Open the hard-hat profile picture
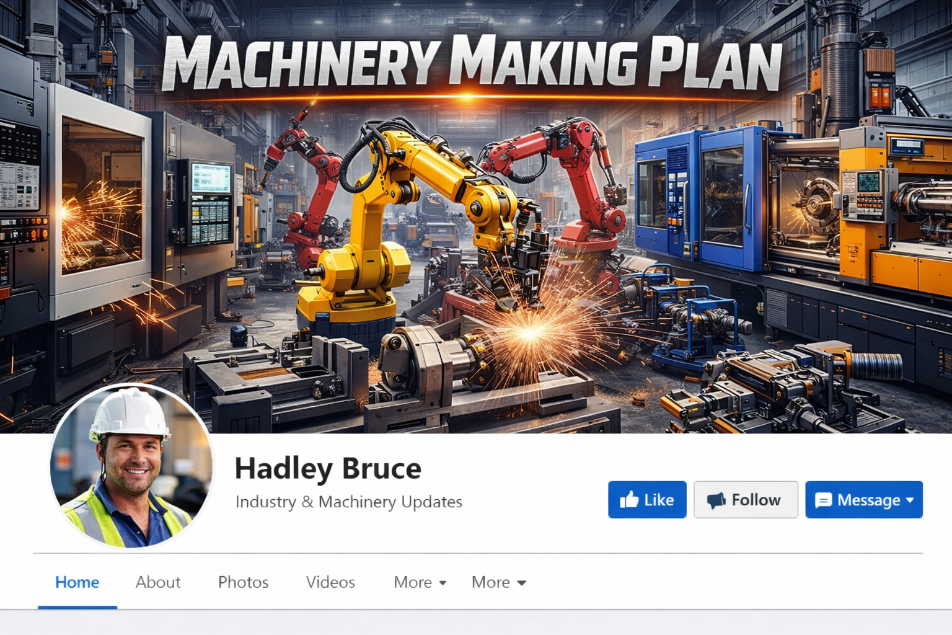 (x=131, y=466)
